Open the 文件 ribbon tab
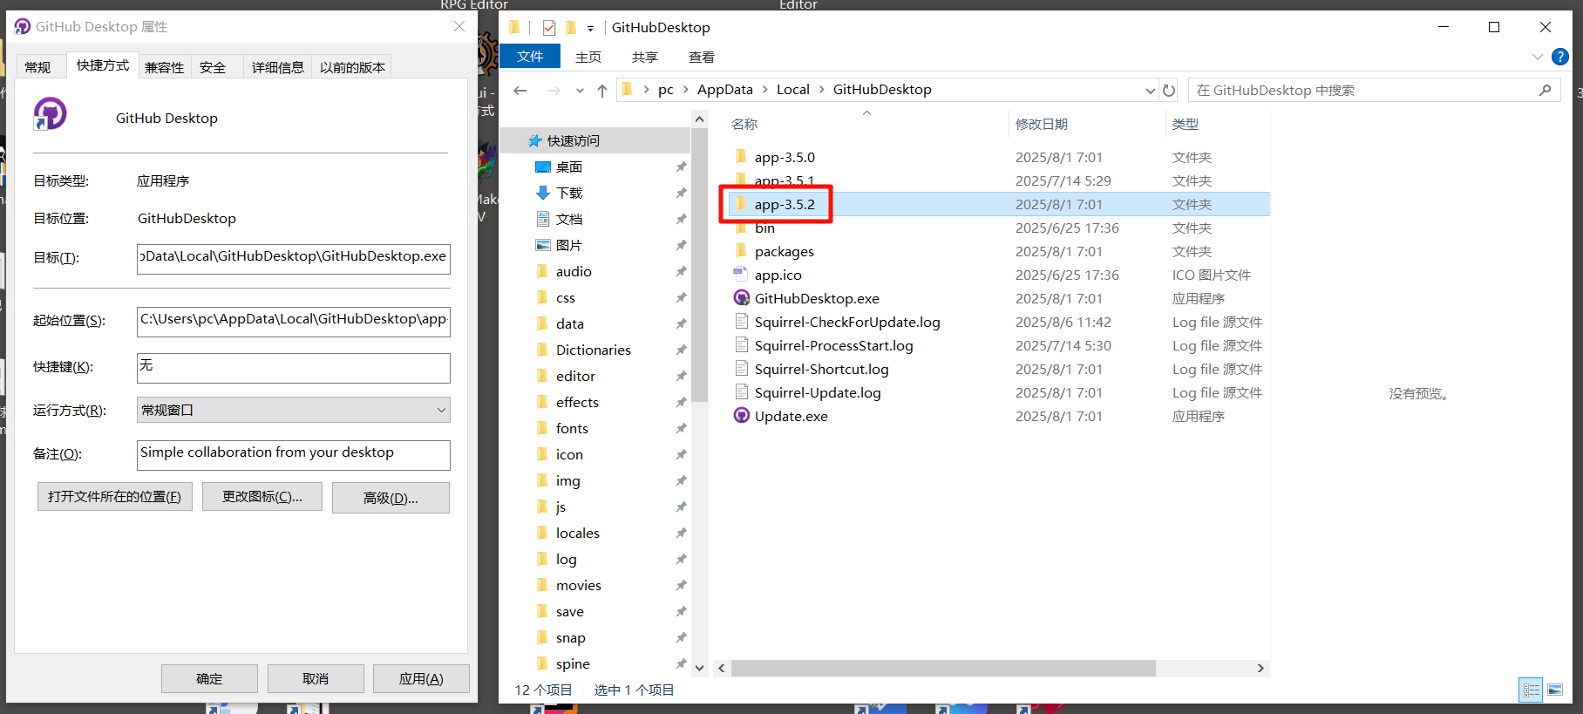The width and height of the screenshot is (1583, 714). coord(530,57)
